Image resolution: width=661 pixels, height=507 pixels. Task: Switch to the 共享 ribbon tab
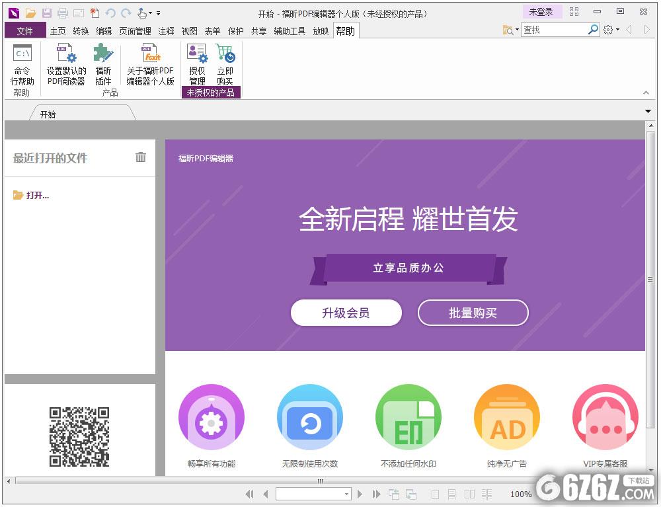point(259,31)
